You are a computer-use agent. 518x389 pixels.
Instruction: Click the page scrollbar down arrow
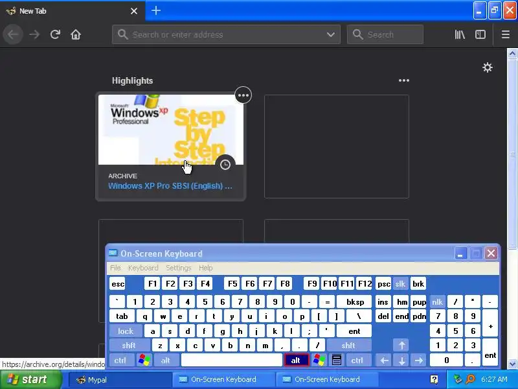pyautogui.click(x=512, y=364)
